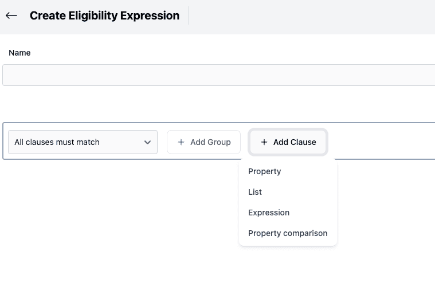Click the Name field label

(x=19, y=53)
